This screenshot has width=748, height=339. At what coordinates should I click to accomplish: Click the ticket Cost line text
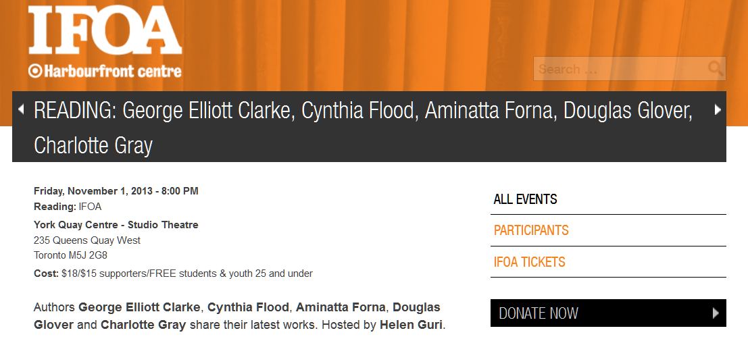click(x=173, y=273)
